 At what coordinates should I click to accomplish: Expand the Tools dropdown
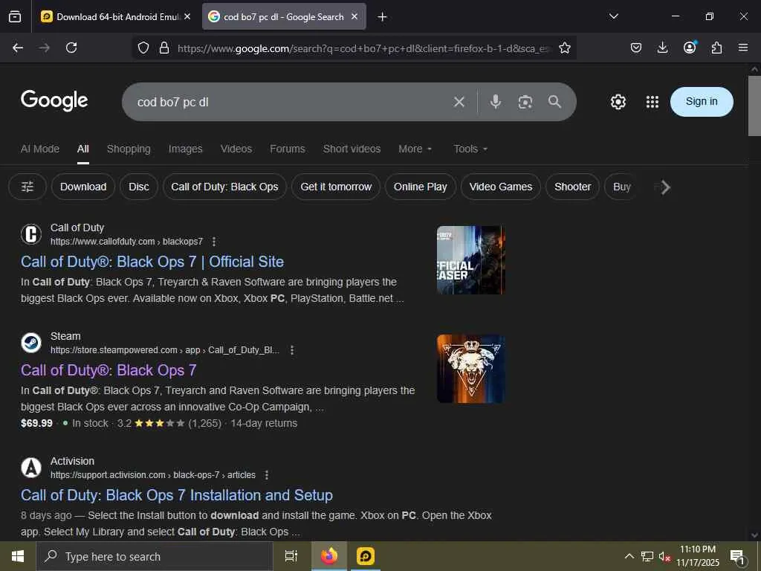[x=470, y=149]
